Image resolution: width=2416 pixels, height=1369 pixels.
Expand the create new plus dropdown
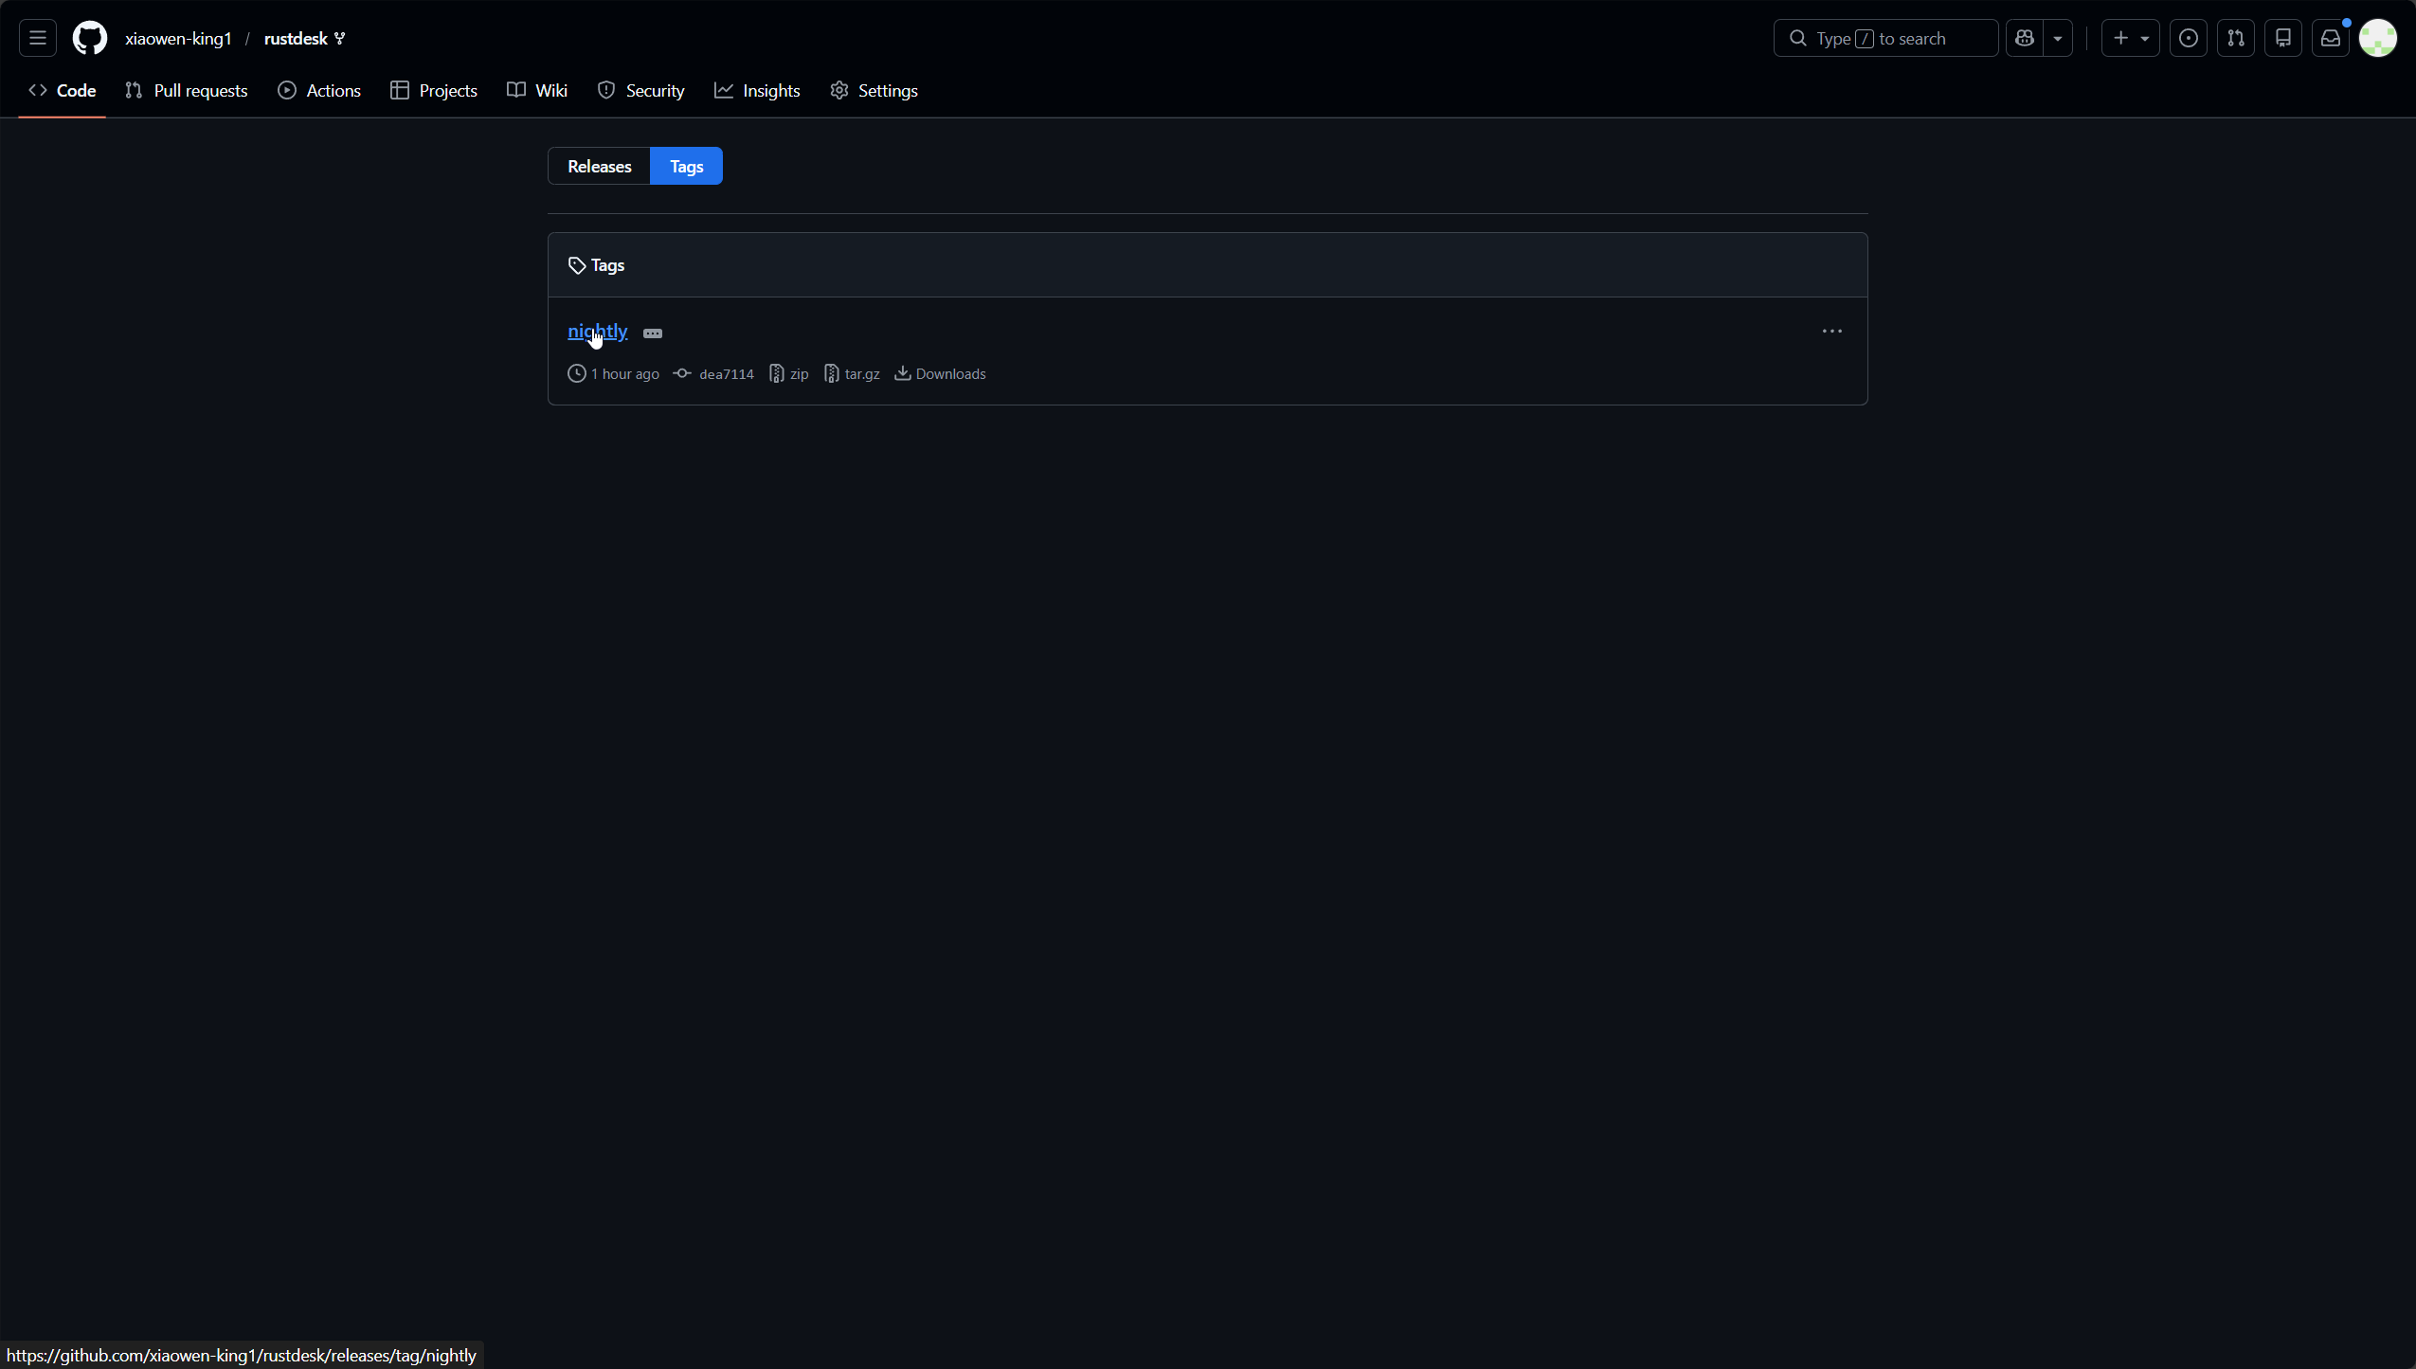(x=2130, y=38)
